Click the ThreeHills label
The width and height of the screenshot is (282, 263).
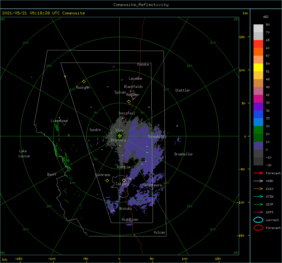[x=157, y=137]
